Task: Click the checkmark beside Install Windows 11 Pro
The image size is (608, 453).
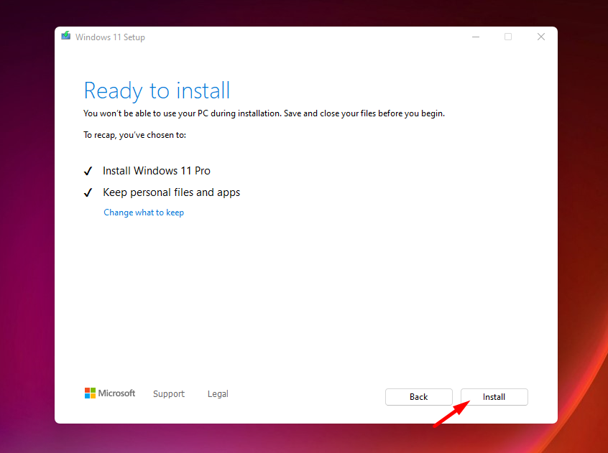Action: point(88,171)
